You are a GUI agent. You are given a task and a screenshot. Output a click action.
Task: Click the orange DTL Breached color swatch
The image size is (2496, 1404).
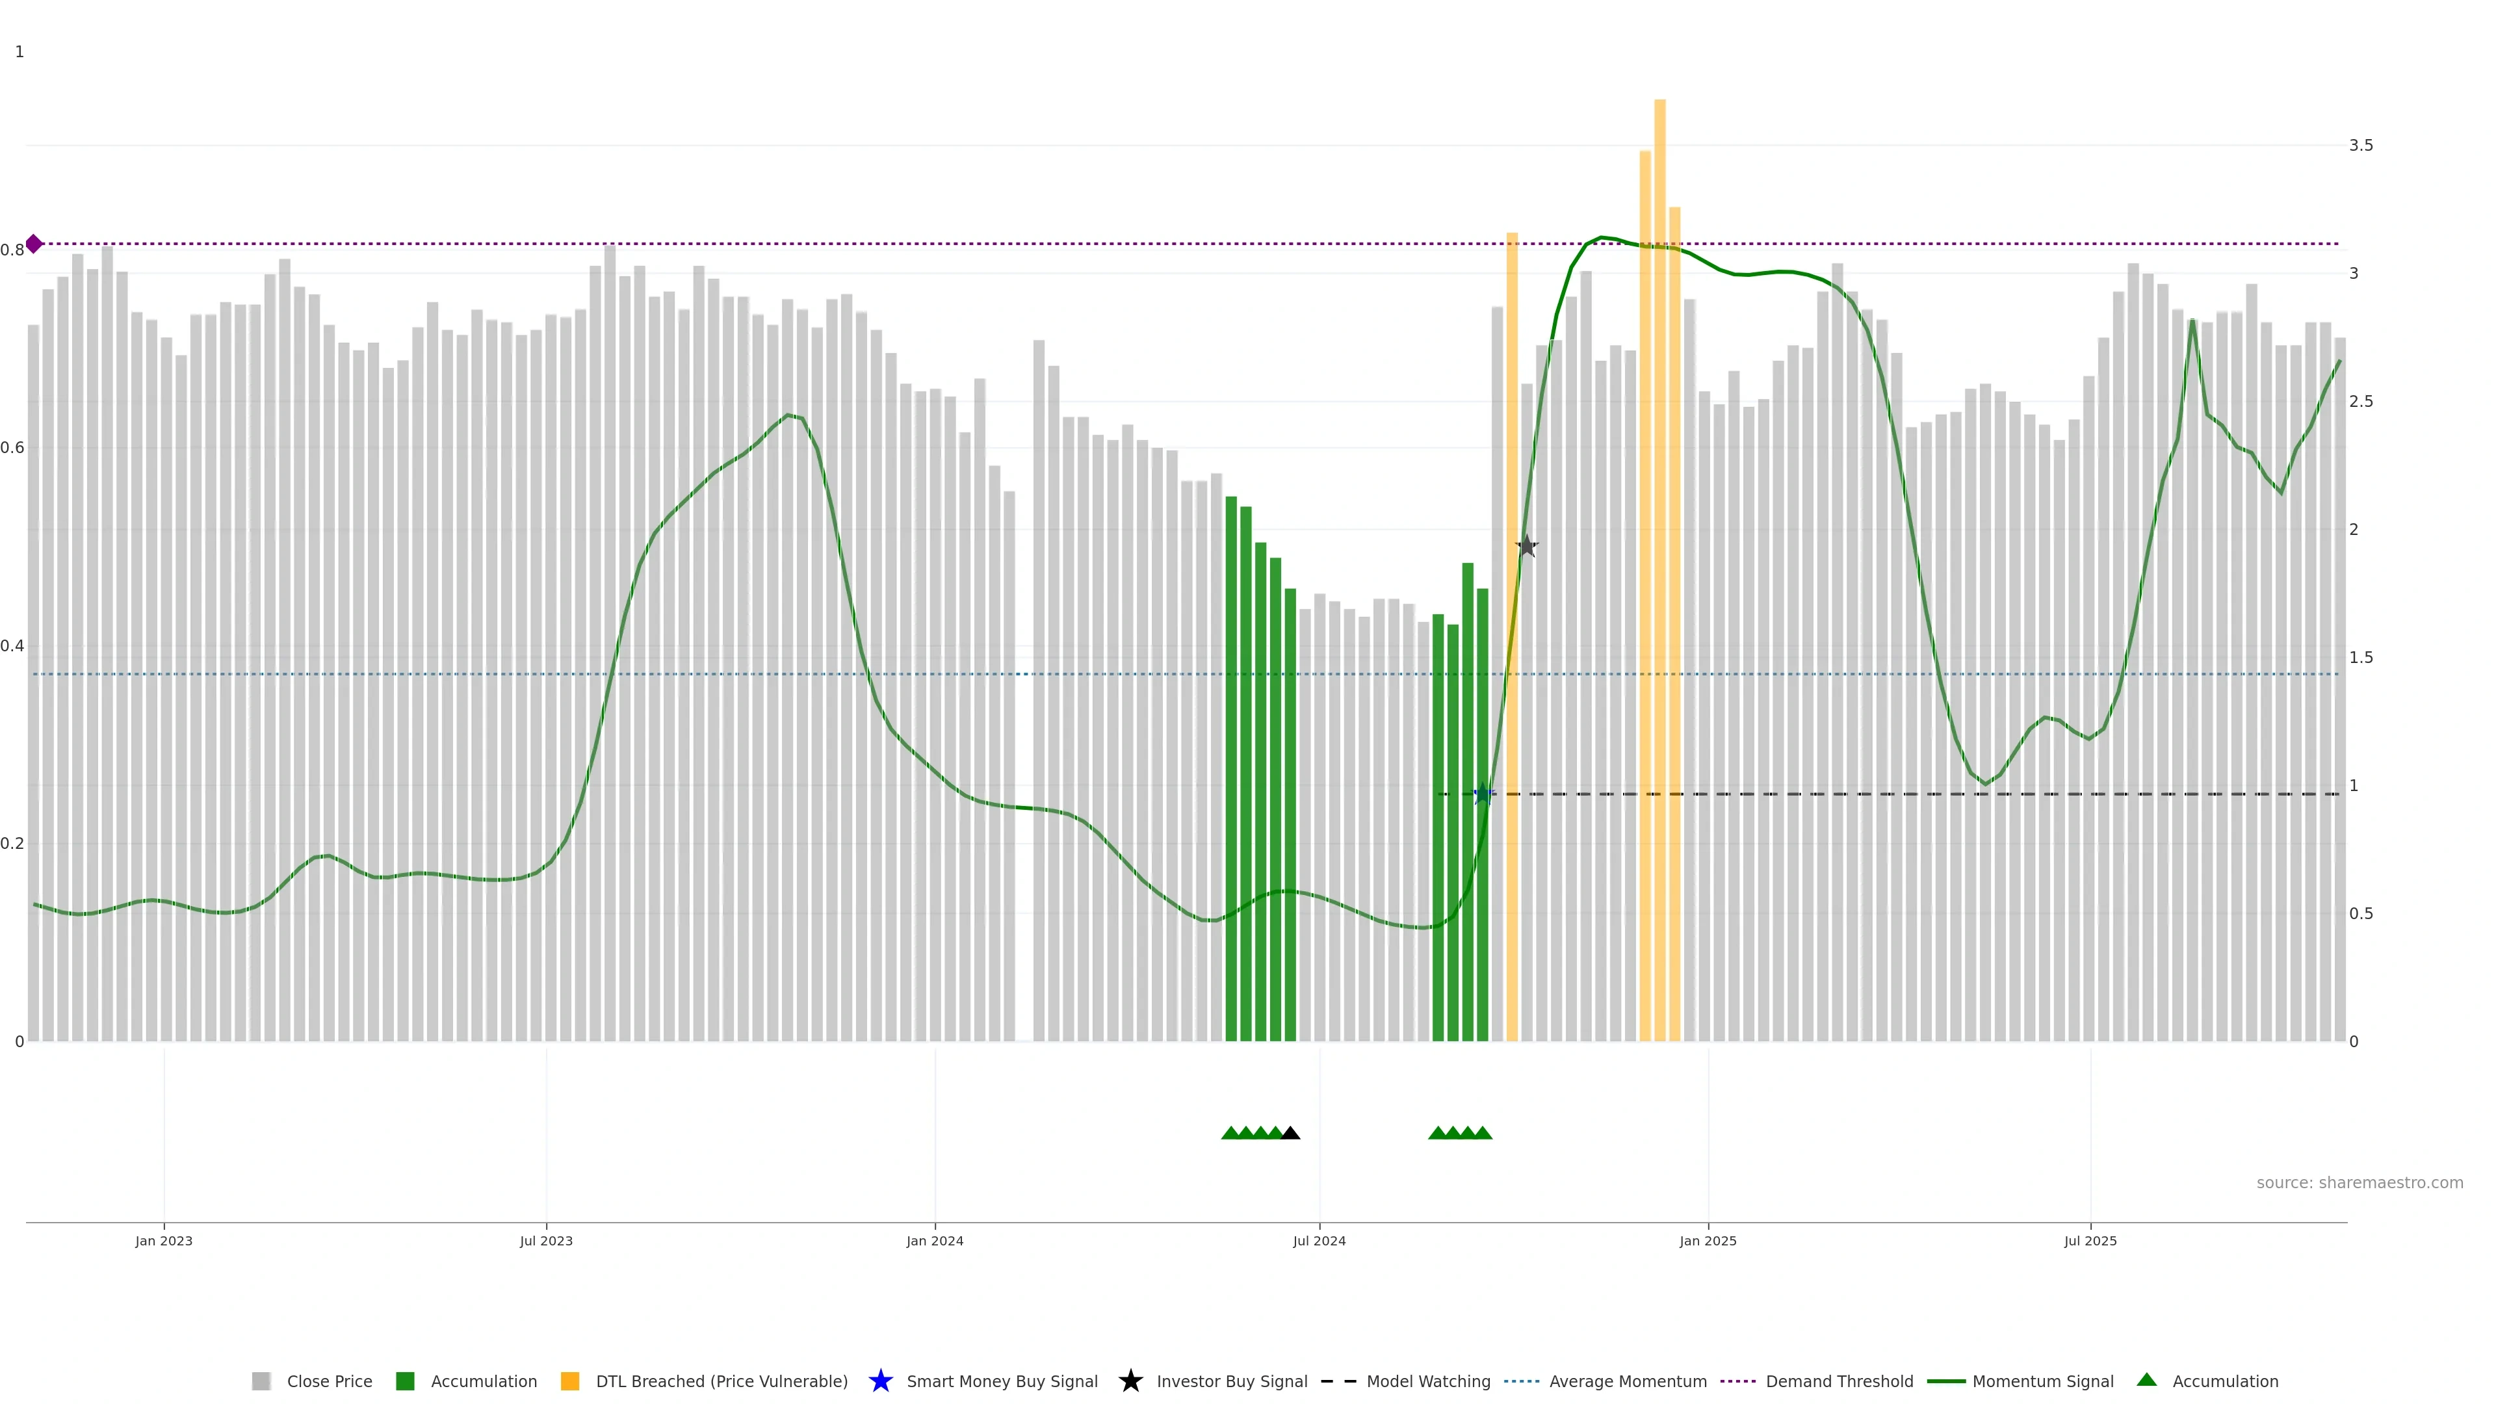pos(570,1381)
